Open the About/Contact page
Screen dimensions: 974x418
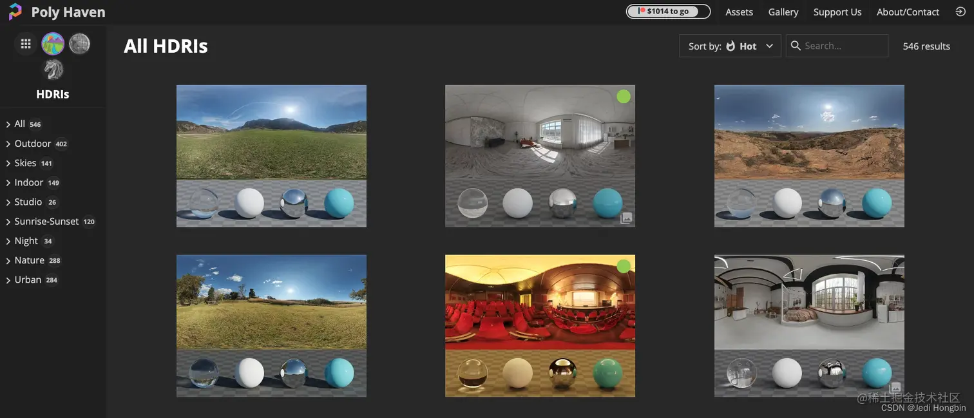click(x=908, y=11)
